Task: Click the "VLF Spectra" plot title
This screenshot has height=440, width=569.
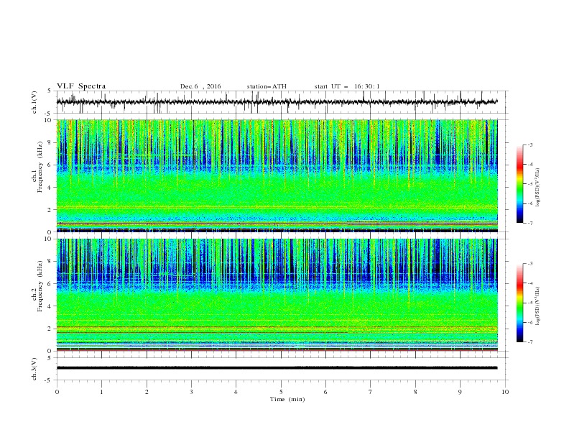Action: tap(81, 86)
